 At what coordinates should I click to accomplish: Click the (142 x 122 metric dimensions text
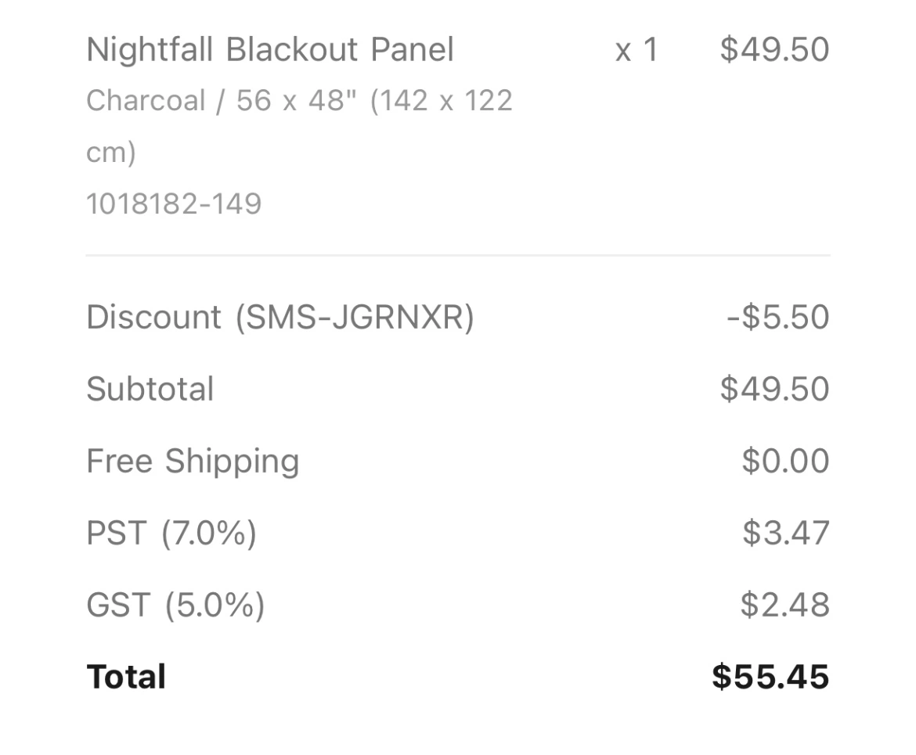pyautogui.click(x=441, y=100)
